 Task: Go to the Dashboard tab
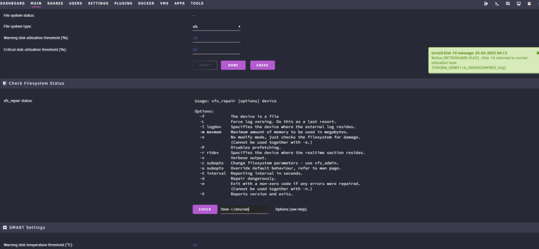point(12,3)
